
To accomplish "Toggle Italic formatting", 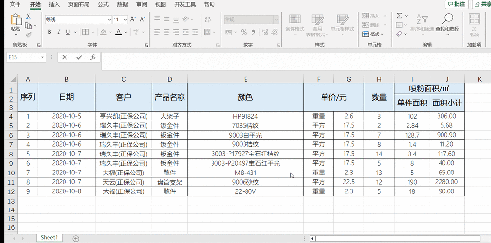I will (59, 32).
